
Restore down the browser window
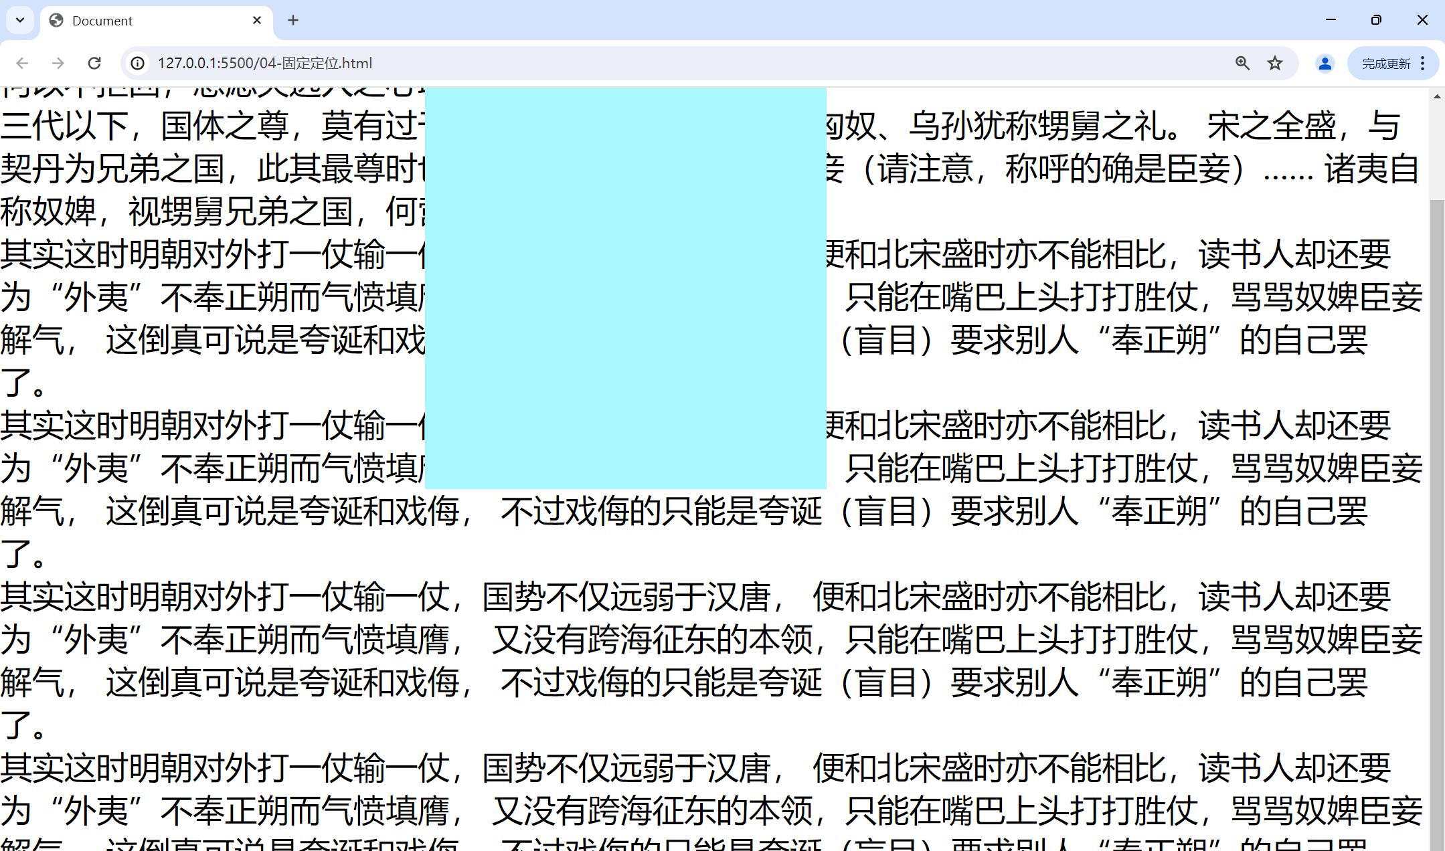pos(1376,20)
